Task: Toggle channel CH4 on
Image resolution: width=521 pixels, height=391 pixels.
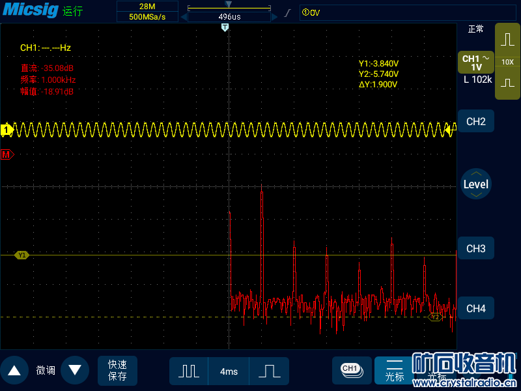Action: pyautogui.click(x=475, y=308)
